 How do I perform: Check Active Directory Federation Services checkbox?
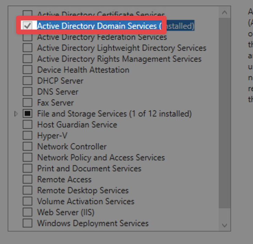(x=27, y=37)
